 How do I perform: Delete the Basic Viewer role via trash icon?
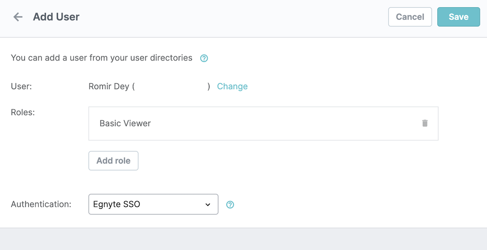(425, 123)
